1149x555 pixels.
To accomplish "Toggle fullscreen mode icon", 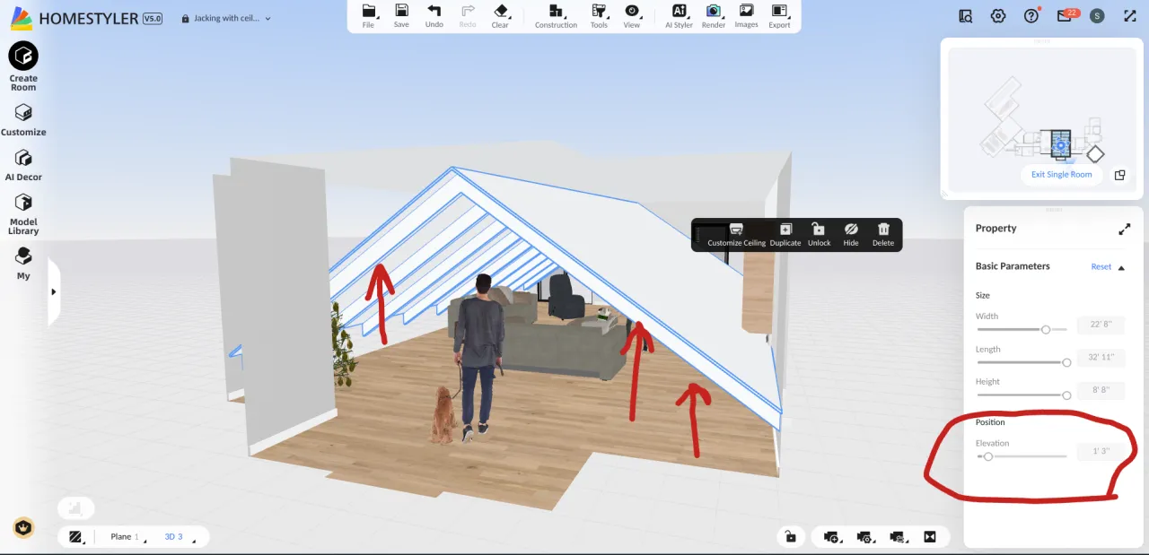I will pyautogui.click(x=1129, y=16).
